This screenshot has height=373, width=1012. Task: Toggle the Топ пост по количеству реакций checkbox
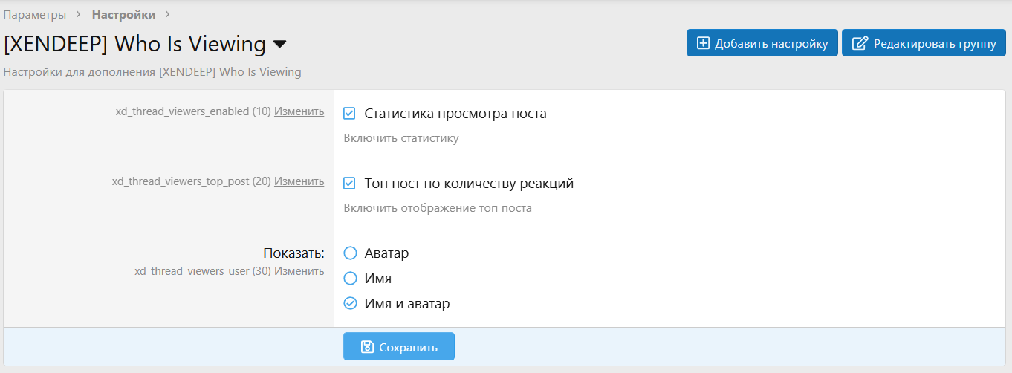click(350, 183)
